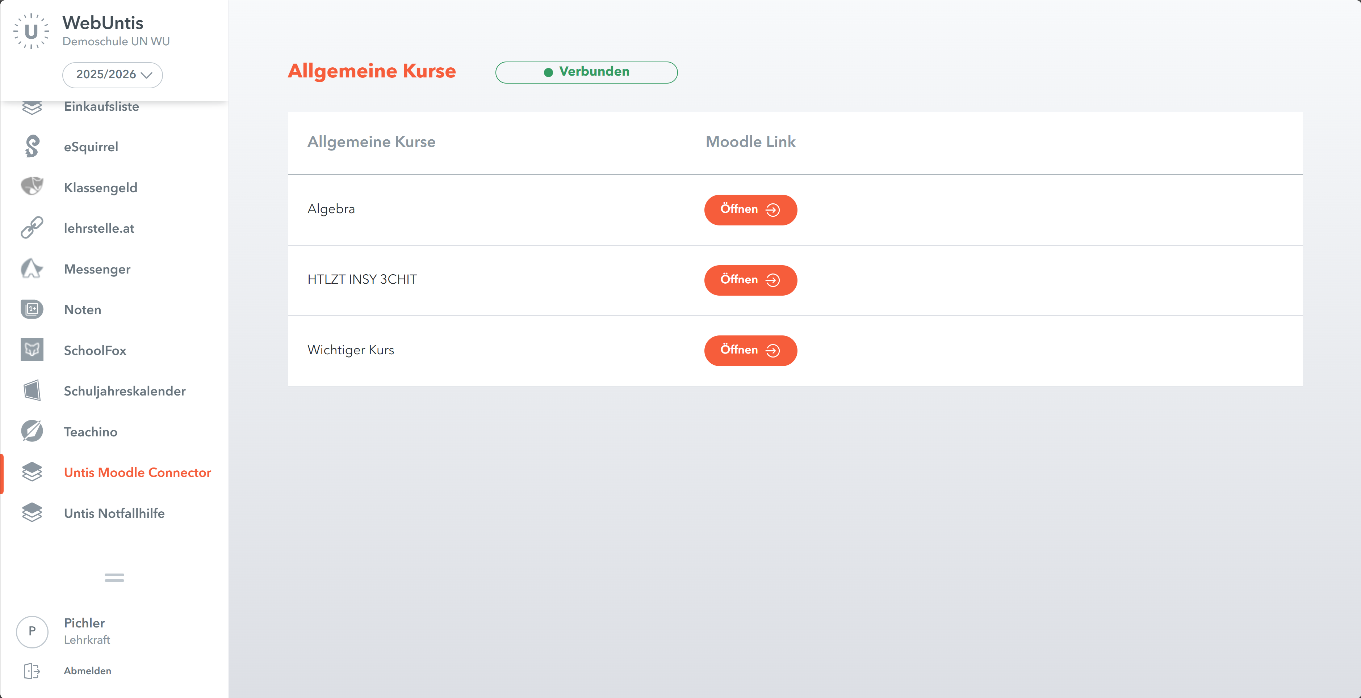Click the SchoolFox fox icon
Screen dimensions: 1361x698
tap(32, 350)
